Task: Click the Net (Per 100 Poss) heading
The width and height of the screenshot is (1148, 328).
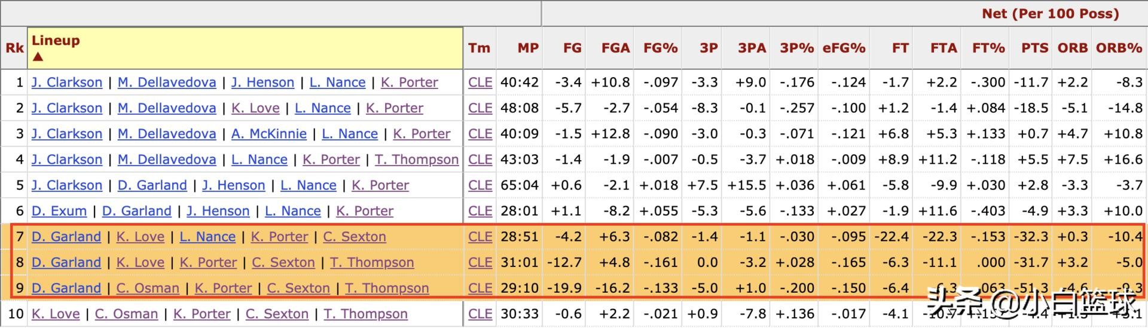Action: (x=1050, y=14)
